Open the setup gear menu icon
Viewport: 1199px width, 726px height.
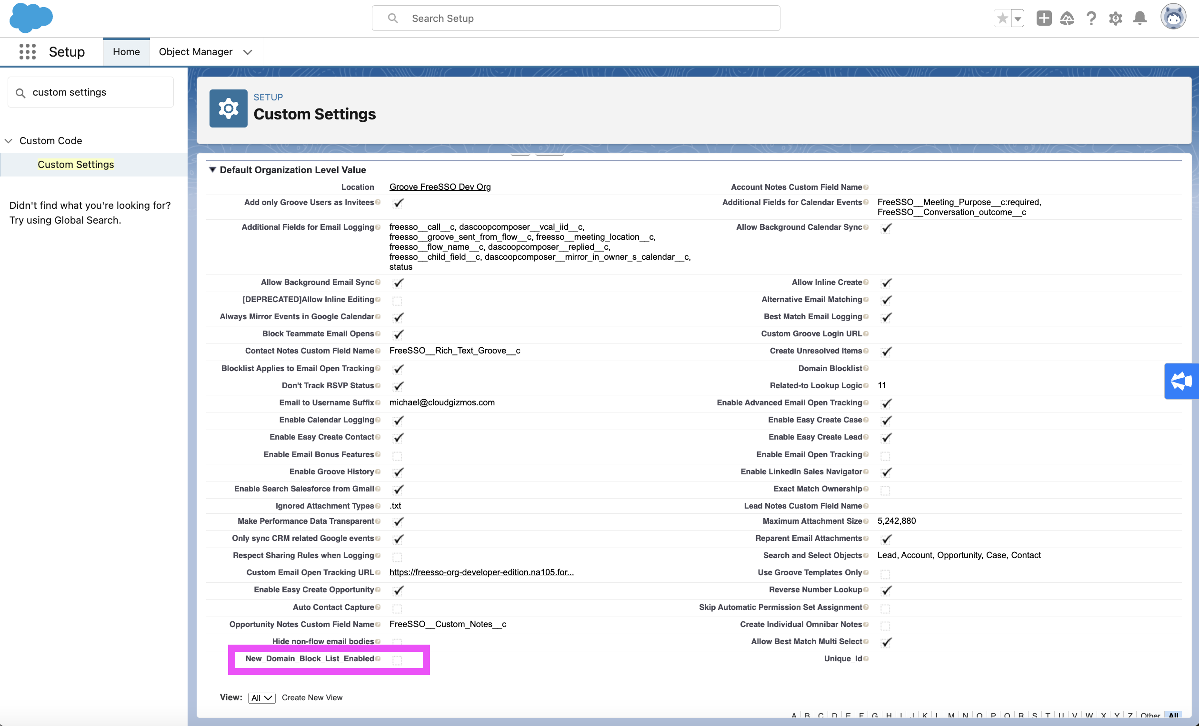pyautogui.click(x=1115, y=19)
